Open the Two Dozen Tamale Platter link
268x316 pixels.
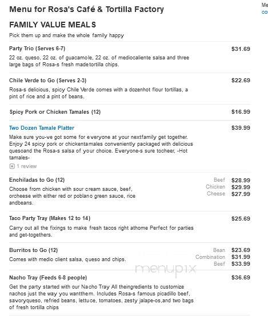point(42,128)
